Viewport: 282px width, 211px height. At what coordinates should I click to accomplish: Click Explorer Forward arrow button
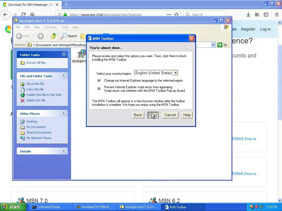40,36
